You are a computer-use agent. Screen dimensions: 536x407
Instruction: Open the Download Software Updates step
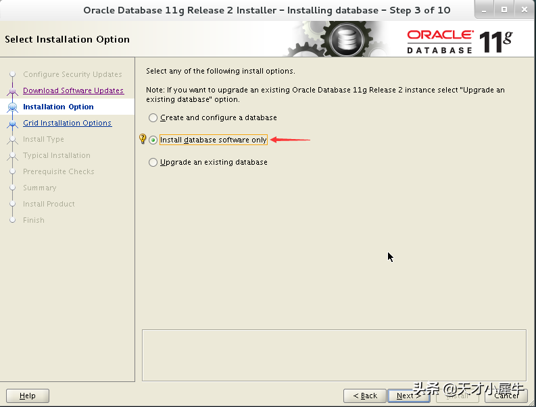(x=73, y=90)
